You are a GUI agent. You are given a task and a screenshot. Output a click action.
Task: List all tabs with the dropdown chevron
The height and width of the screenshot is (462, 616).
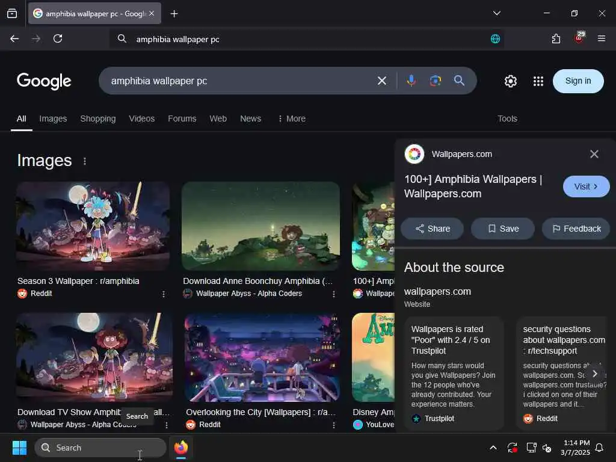(496, 13)
